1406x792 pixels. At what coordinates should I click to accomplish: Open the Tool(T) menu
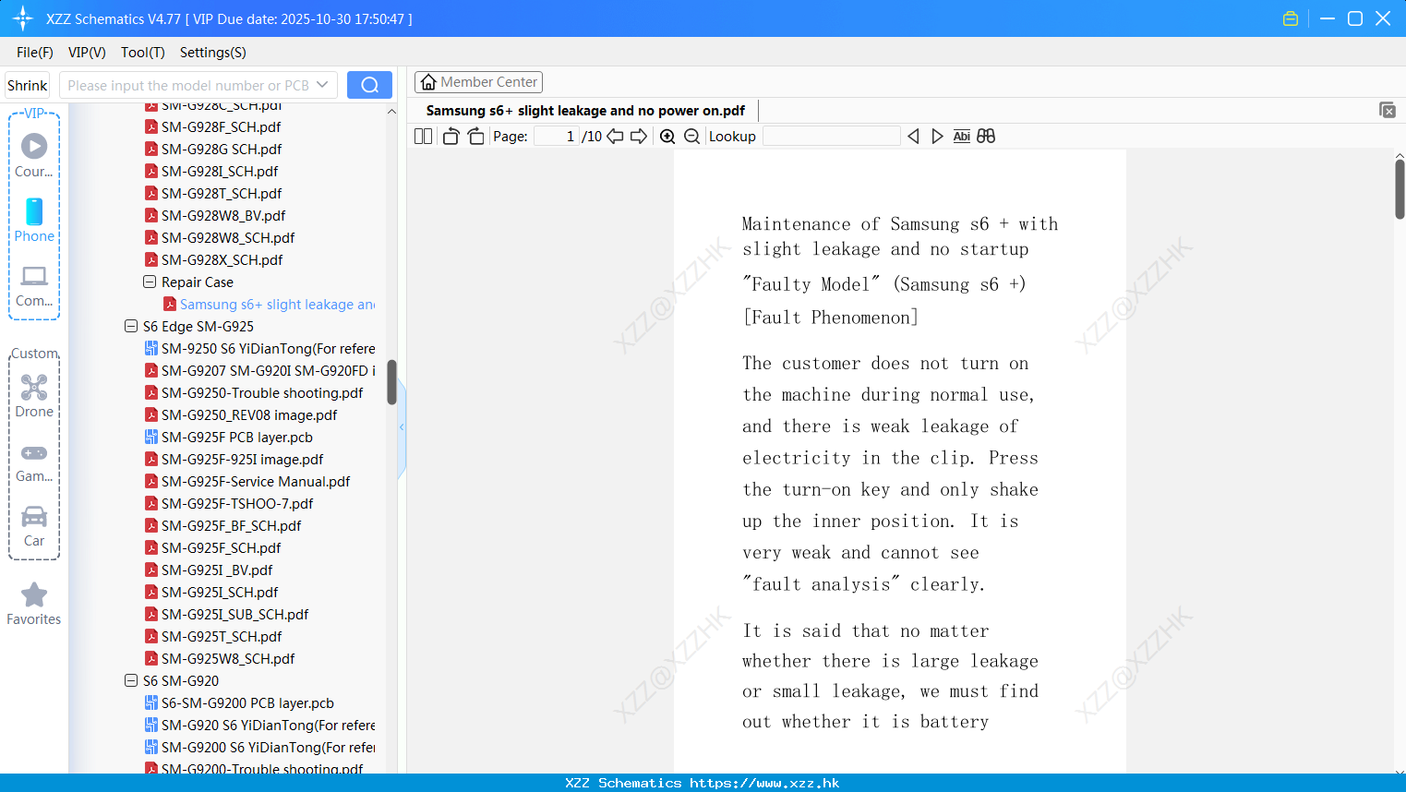143,53
